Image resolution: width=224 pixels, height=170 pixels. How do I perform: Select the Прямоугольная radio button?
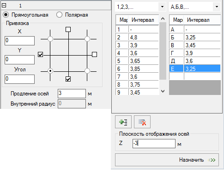click(6, 15)
